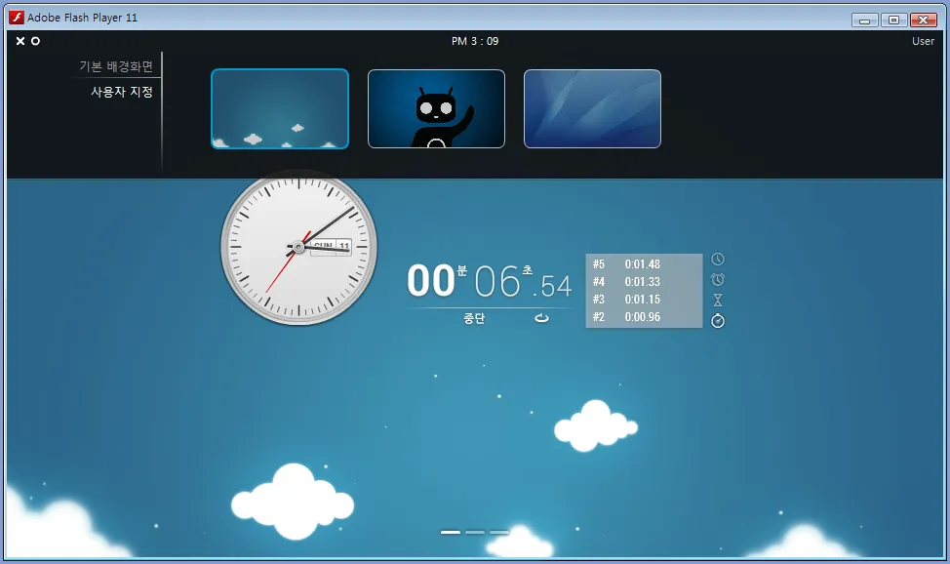Go to the first page indicator dash
Viewport: 950px width, 564px height.
(x=451, y=532)
